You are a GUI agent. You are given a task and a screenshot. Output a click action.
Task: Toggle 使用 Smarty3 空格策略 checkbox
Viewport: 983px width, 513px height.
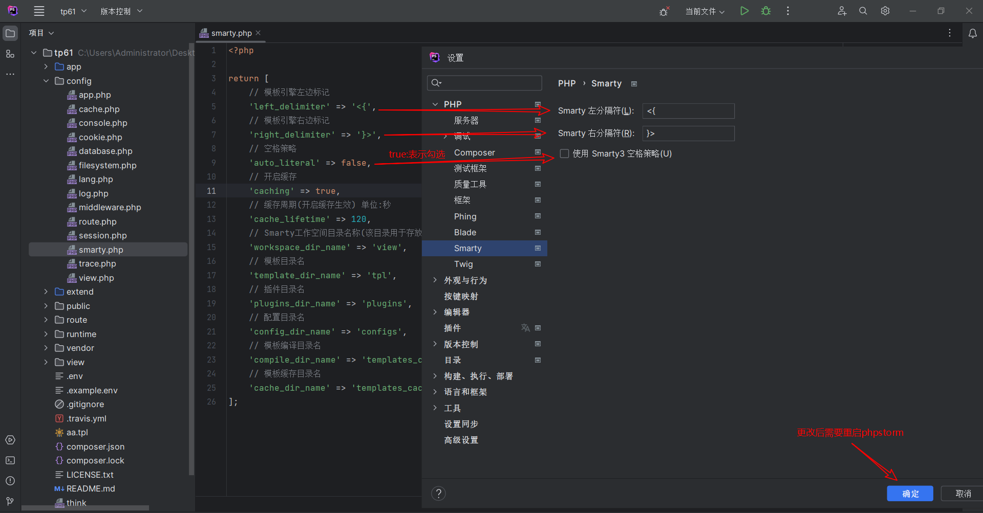pyautogui.click(x=564, y=153)
